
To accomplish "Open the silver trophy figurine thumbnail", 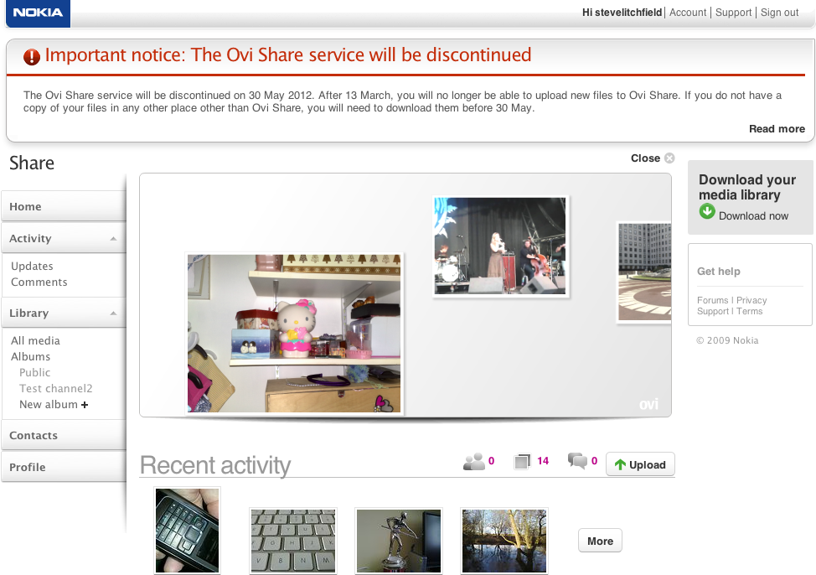I will coord(399,541).
